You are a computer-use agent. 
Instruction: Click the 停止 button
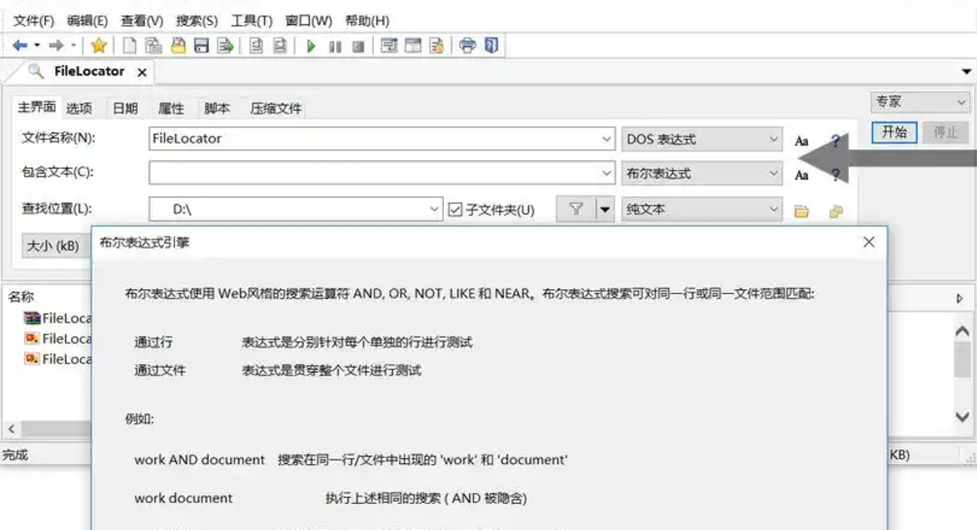(x=945, y=132)
